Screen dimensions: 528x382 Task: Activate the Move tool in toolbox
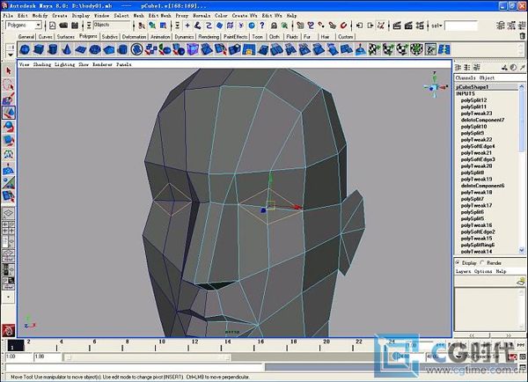[x=9, y=113]
